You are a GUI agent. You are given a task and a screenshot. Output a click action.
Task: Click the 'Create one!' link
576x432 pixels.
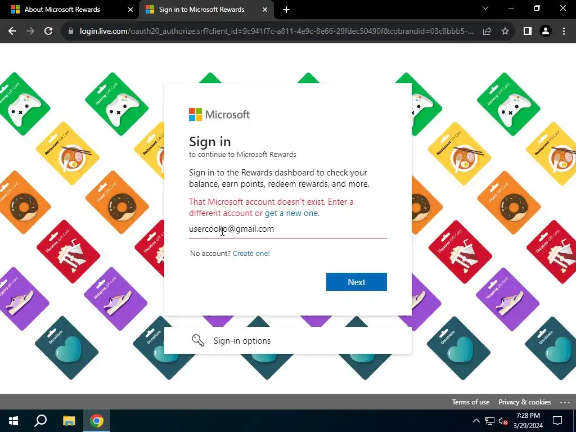click(x=251, y=254)
